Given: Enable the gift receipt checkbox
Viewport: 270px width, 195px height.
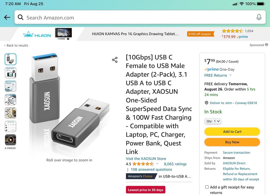Looking at the screenshot, I should [207, 187].
